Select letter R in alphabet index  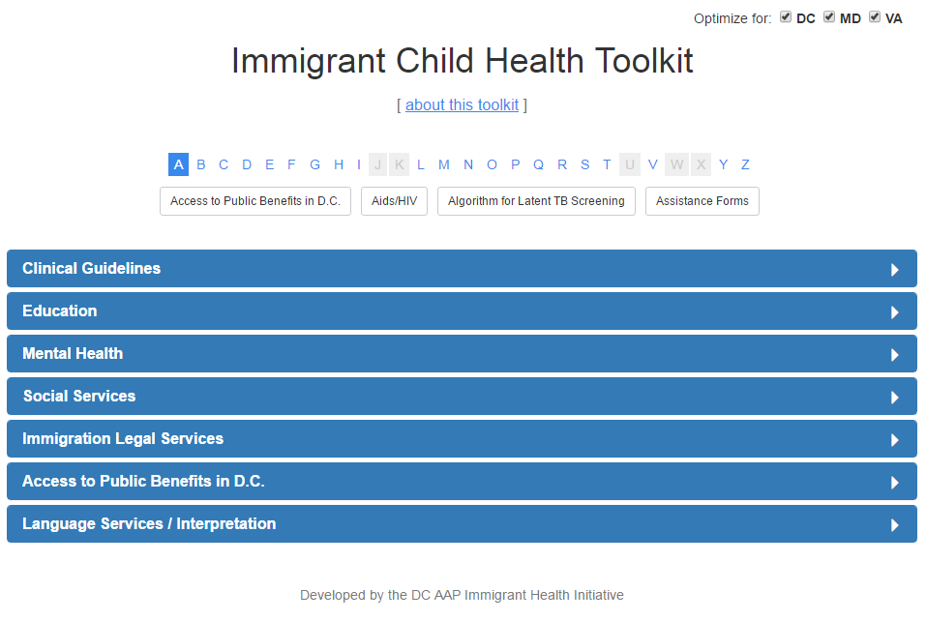coord(562,164)
